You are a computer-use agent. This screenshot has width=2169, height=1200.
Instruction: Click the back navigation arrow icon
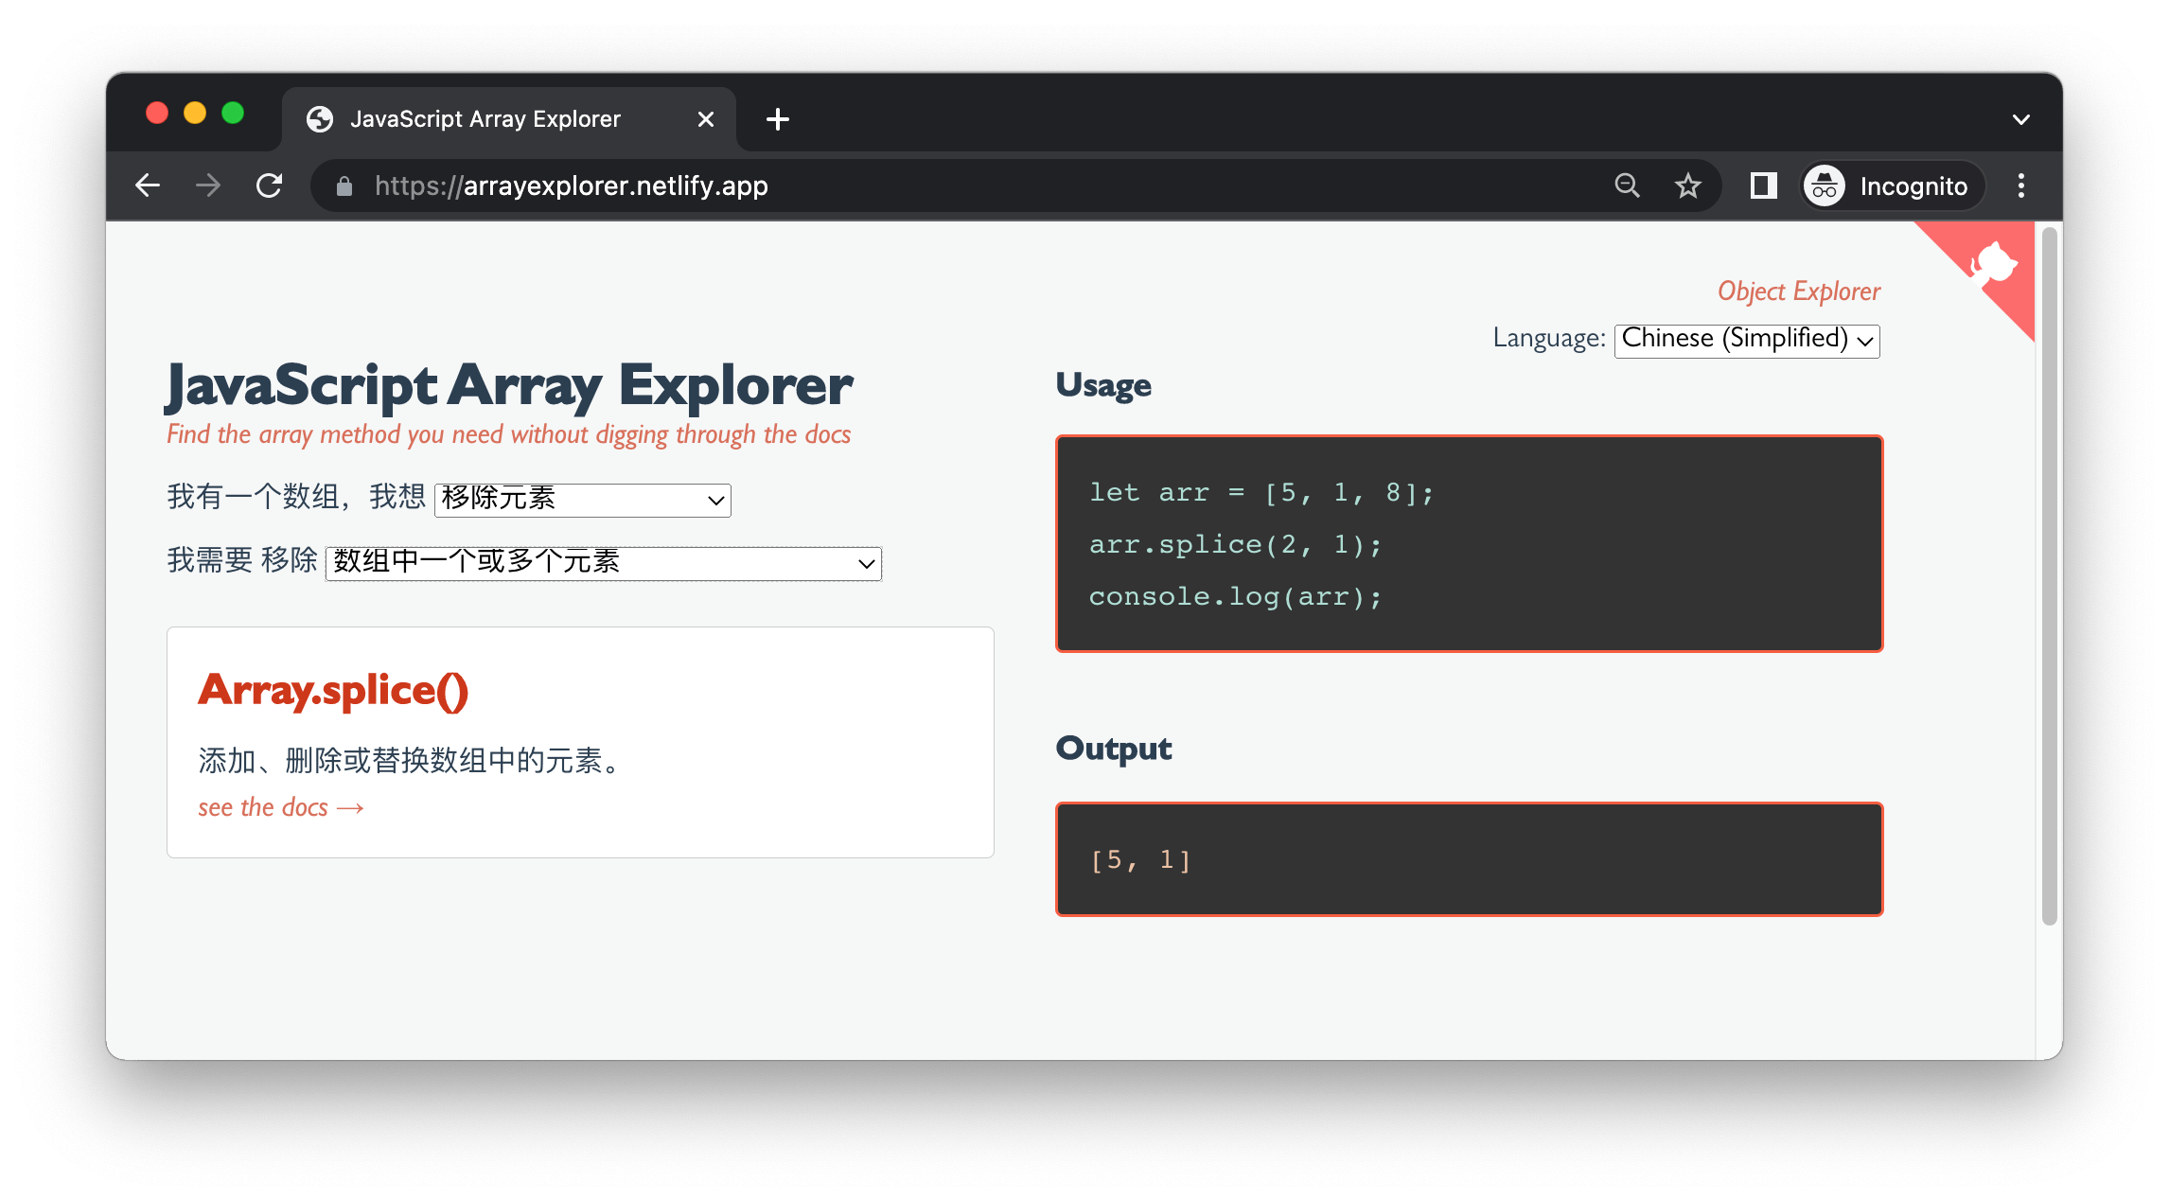click(147, 185)
